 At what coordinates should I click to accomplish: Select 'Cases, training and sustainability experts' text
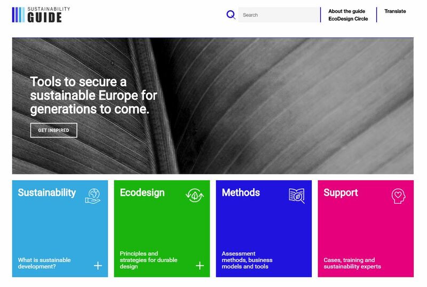352,264
